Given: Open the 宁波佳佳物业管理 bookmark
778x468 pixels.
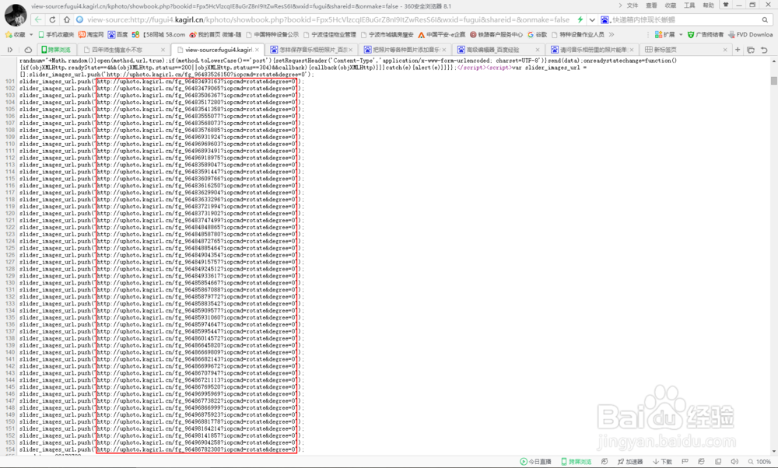Looking at the screenshot, I should [x=330, y=35].
